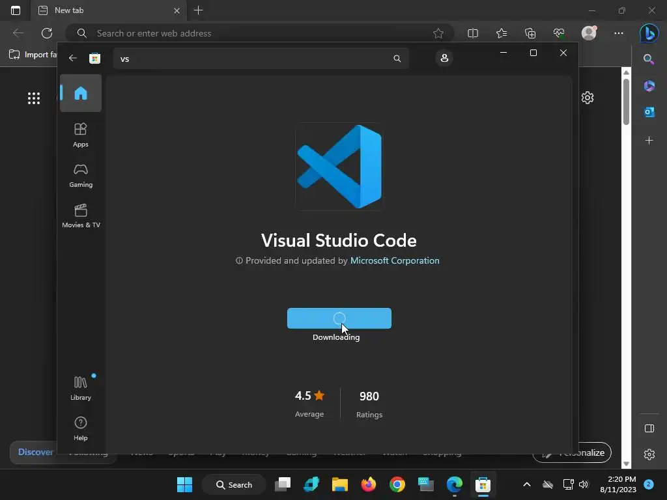This screenshot has height=500, width=667.
Task: Open Edge sidebar settings gear
Action: point(649,454)
